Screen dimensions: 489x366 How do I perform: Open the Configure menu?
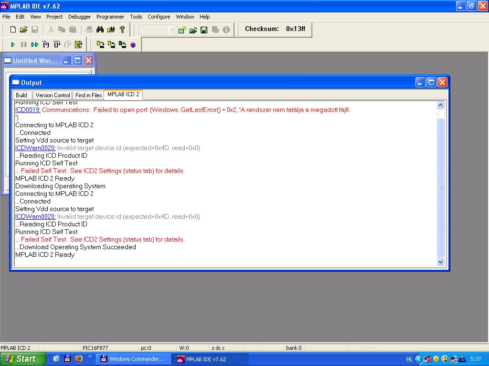(159, 17)
